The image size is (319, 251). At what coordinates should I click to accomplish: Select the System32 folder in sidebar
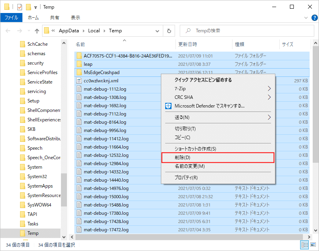pyautogui.click(x=37, y=177)
